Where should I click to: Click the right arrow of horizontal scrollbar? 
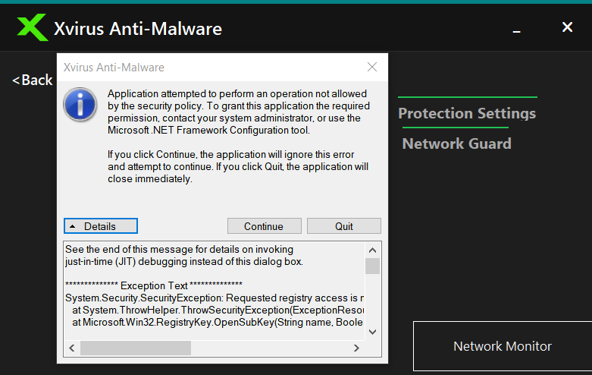click(x=356, y=348)
